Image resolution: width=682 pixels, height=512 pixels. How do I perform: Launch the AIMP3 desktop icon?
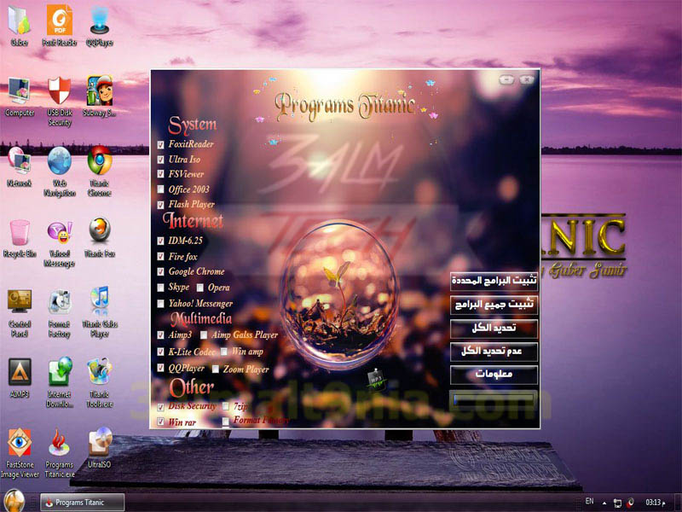(19, 378)
